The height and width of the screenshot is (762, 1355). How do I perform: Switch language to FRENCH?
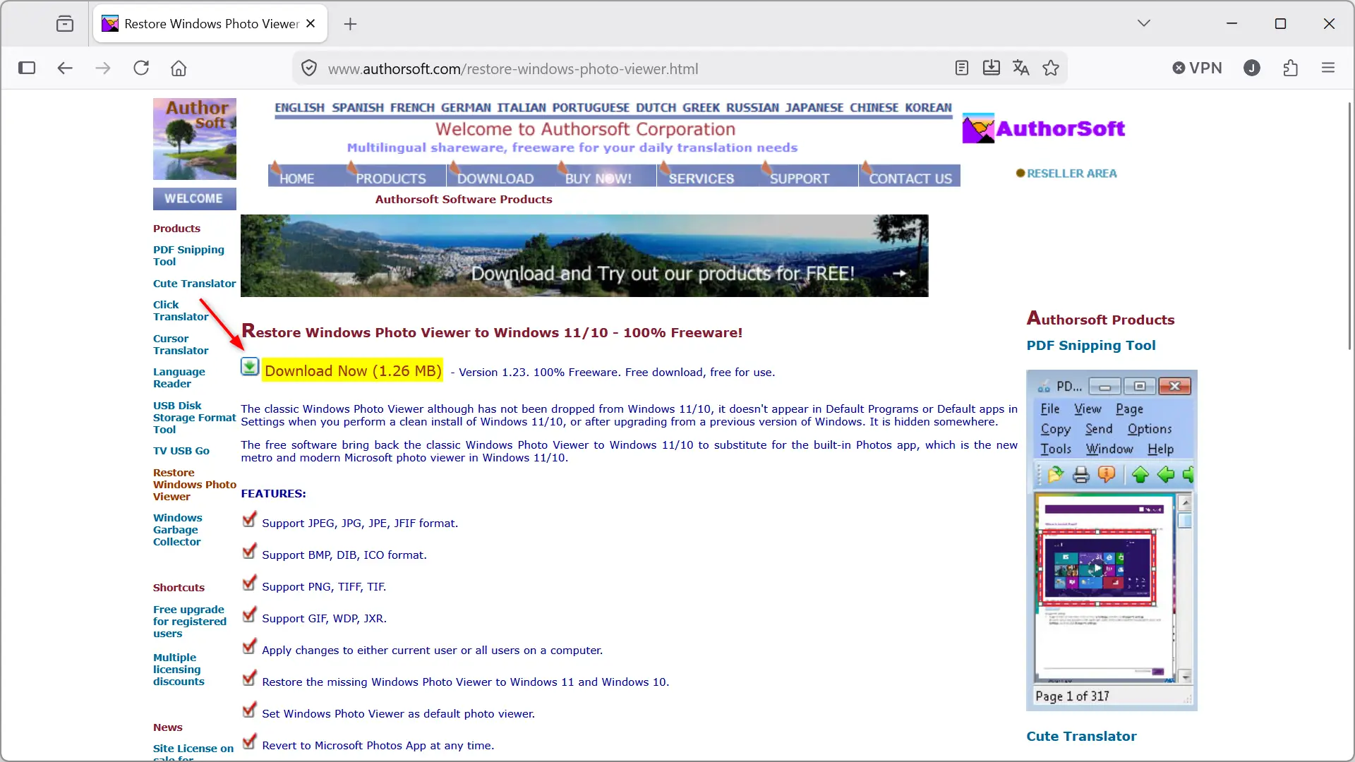coord(412,108)
